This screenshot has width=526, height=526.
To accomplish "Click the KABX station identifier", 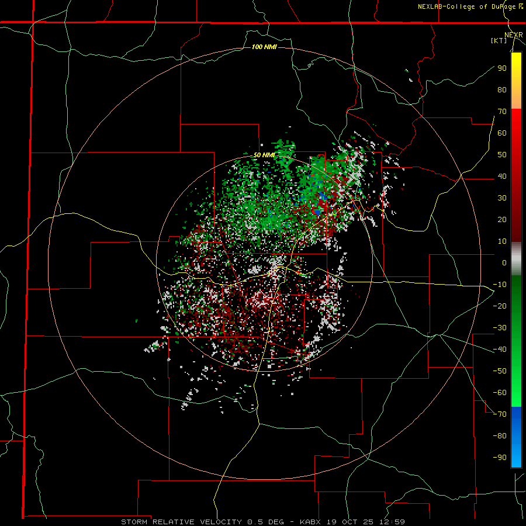I will tap(311, 522).
